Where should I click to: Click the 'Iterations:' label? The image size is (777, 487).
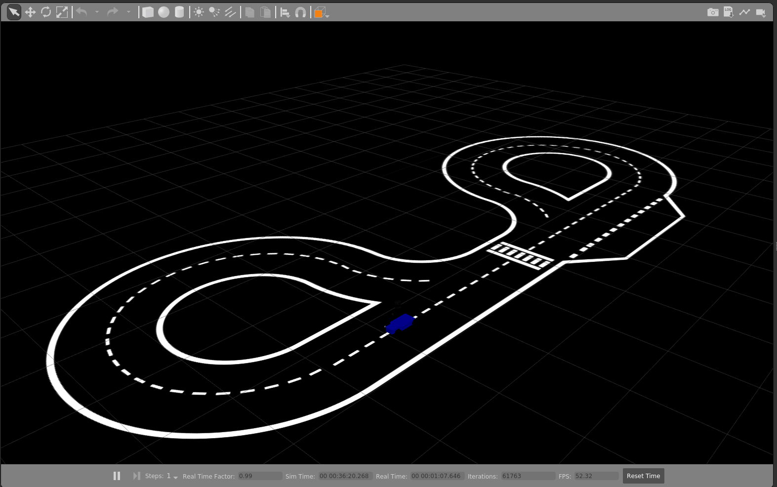tap(483, 476)
